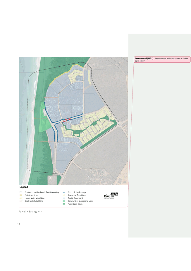Click the Priority Active Frontage legend symbol
The image size is (191, 271).
pos(64,192)
